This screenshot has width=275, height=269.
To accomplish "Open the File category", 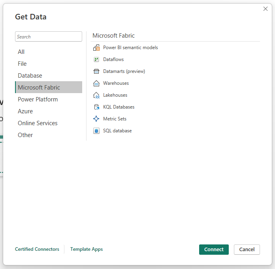I will point(49,64).
